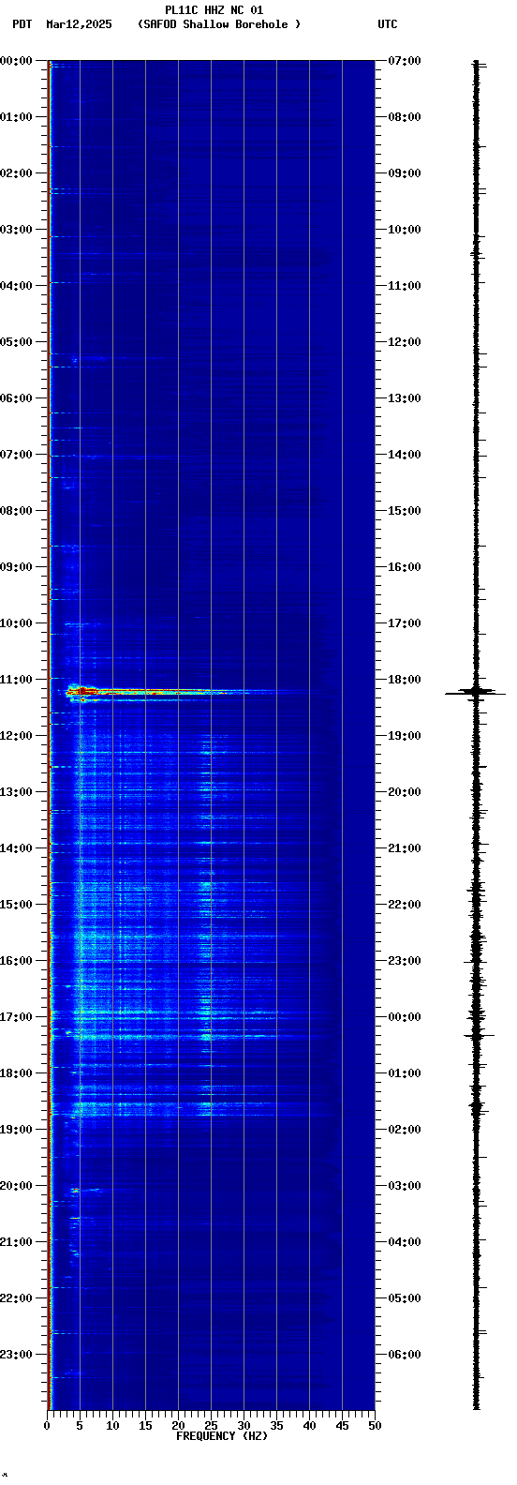
Task: Click the '00:00' PDT time label
Action: click(x=17, y=61)
